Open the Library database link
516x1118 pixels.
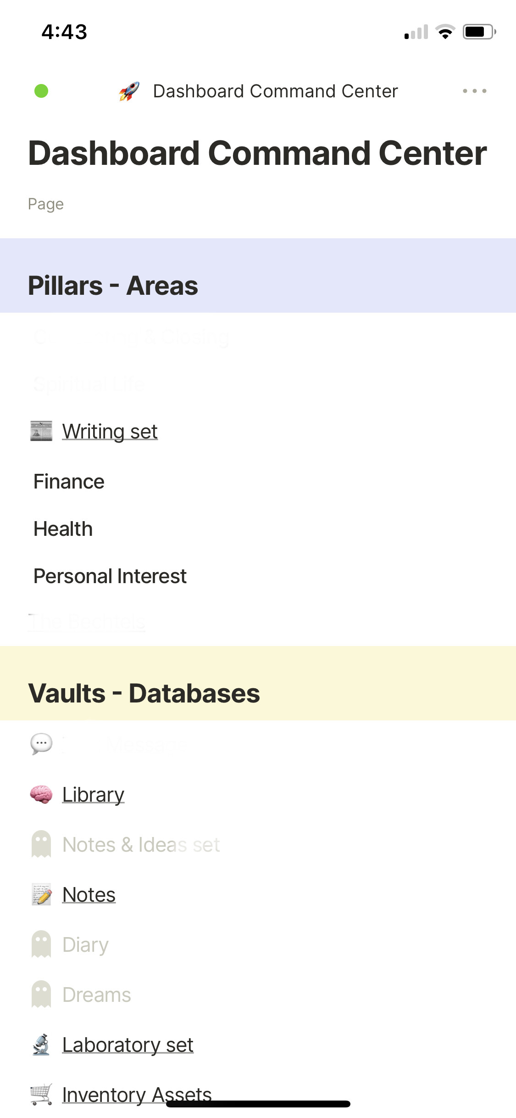(93, 794)
